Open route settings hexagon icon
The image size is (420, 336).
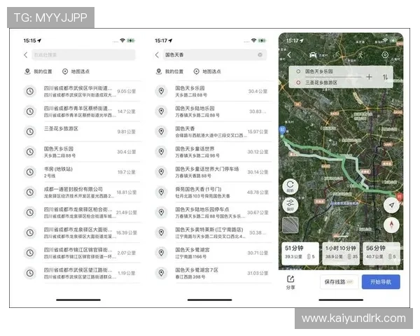coord(385,55)
